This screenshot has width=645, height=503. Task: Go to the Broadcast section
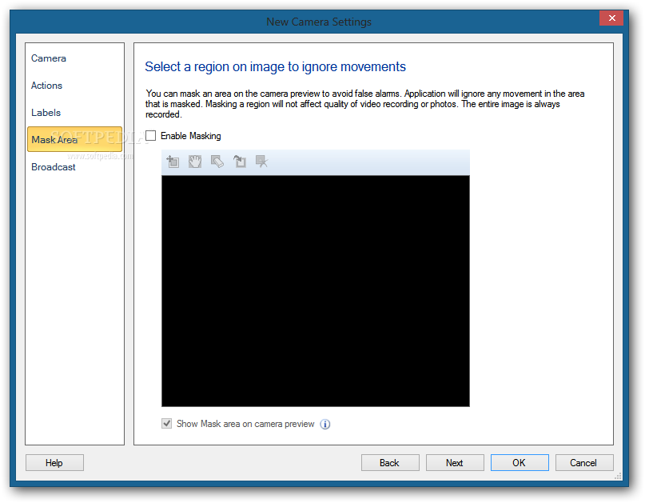[x=54, y=166]
